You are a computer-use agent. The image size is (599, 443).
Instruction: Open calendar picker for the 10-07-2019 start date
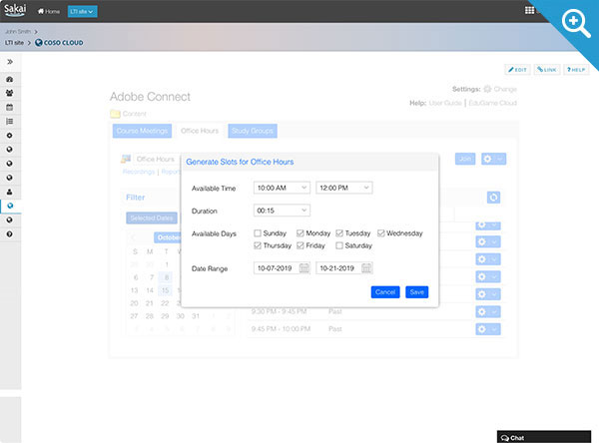pos(304,268)
